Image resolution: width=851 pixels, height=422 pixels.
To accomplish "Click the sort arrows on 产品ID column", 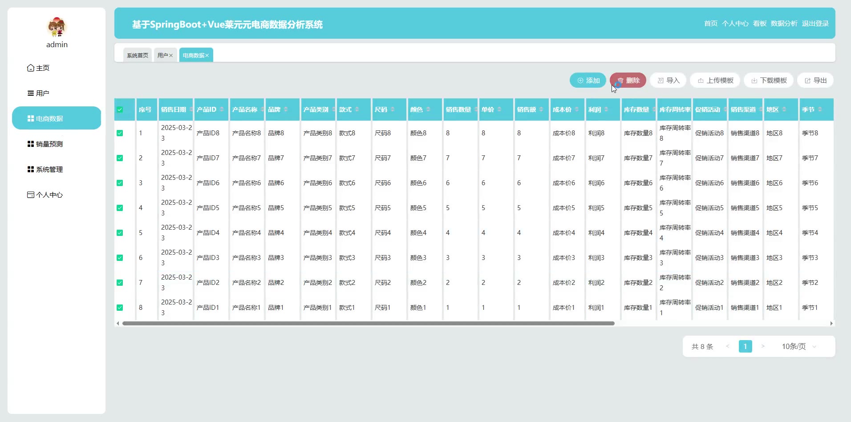I will (x=222, y=110).
